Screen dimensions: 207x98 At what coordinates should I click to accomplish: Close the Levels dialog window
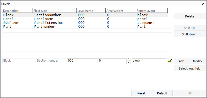pos(203,4)
